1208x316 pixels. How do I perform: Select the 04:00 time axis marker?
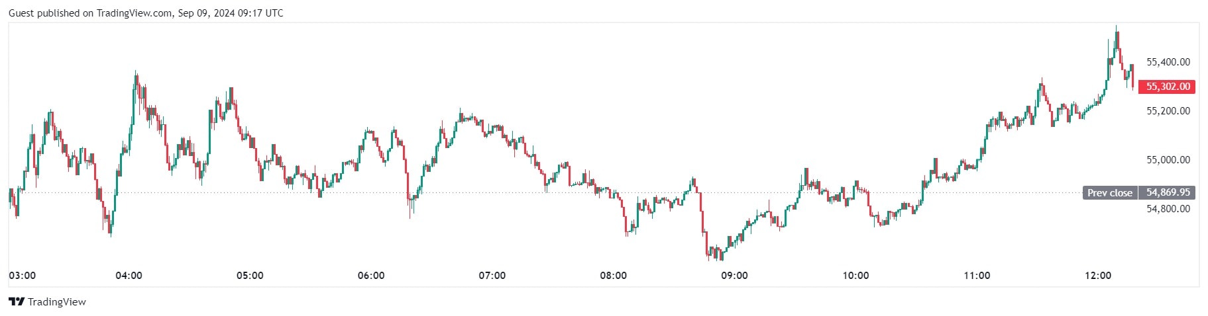tap(129, 276)
